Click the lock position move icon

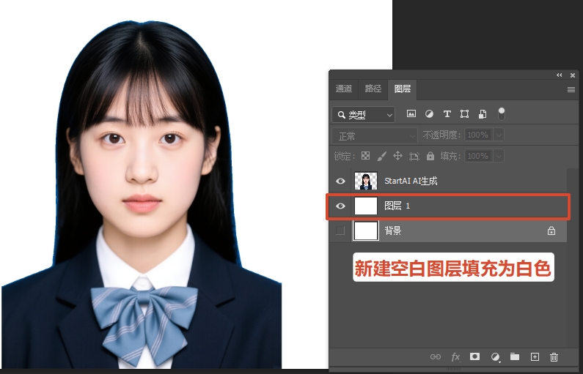click(x=397, y=156)
